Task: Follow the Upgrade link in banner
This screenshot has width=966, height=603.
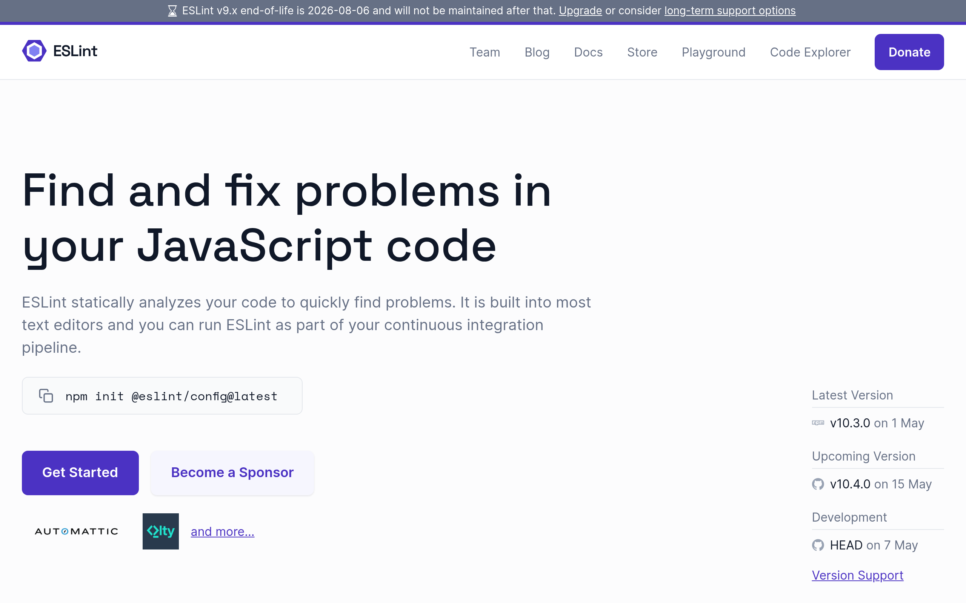Action: (x=580, y=11)
